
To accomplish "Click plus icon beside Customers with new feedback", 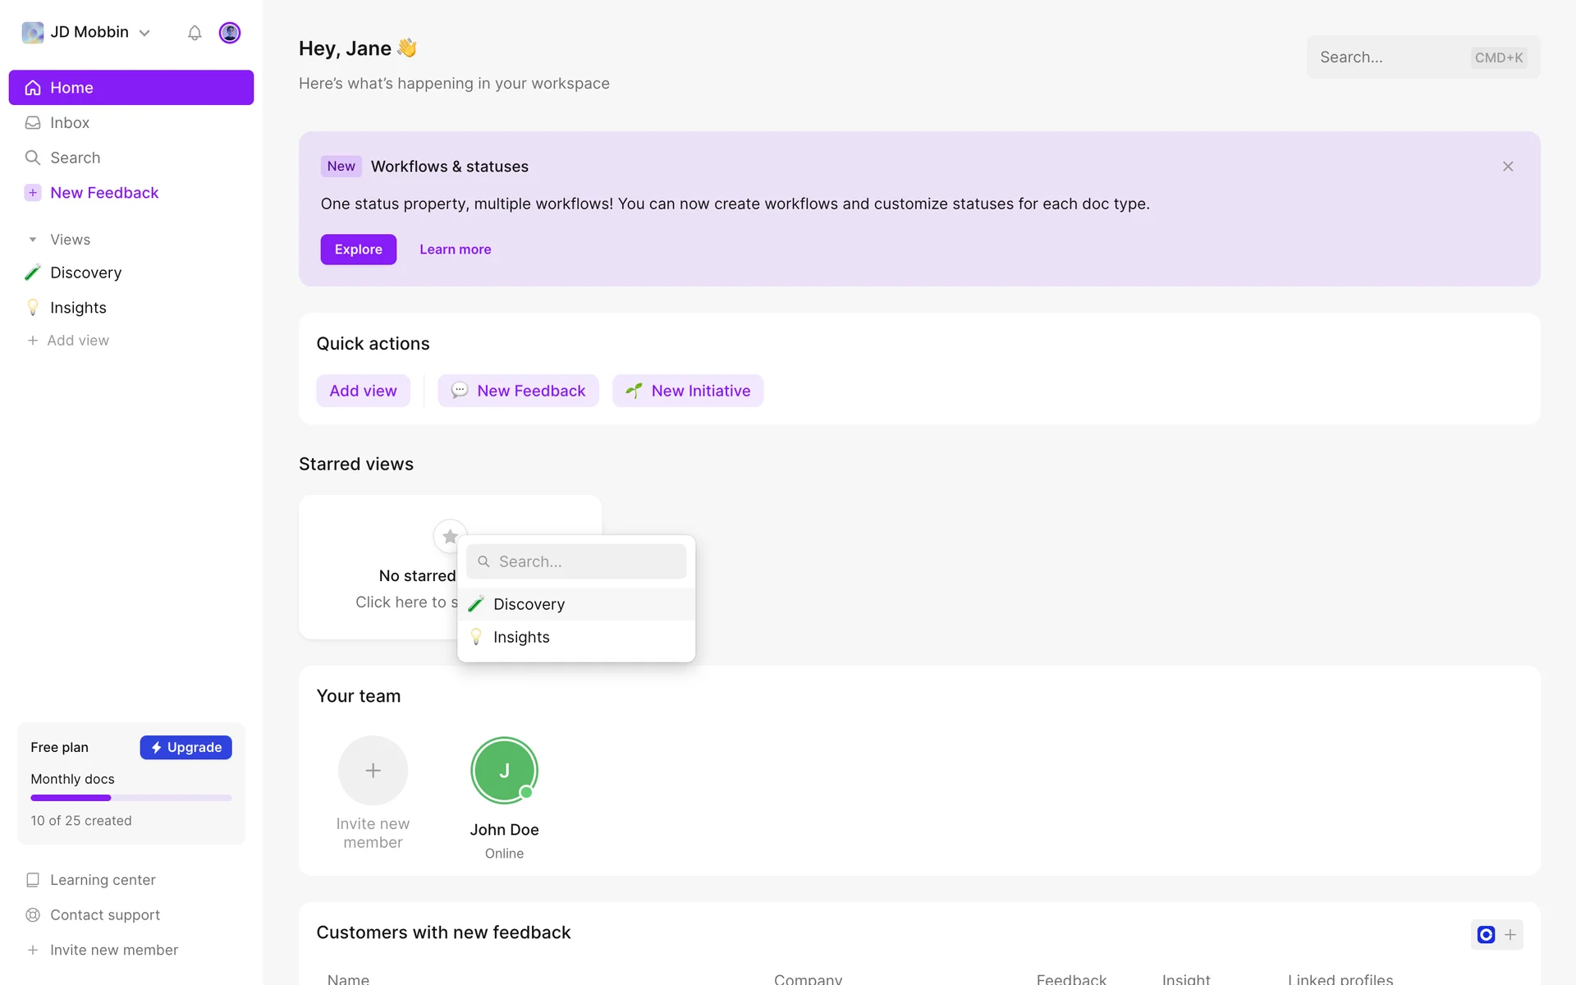I will tap(1510, 934).
